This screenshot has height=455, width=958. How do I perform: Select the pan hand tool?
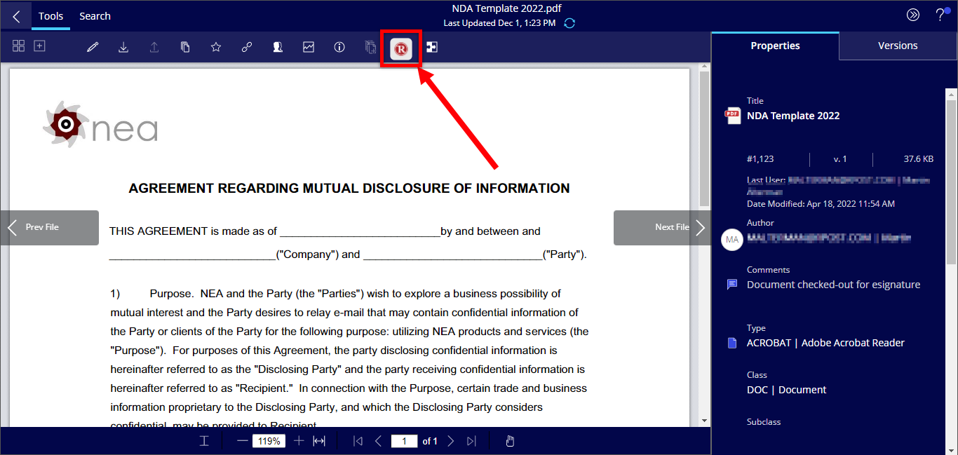[x=511, y=441]
